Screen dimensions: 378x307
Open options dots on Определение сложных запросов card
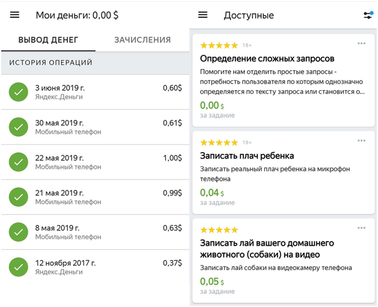(361, 43)
